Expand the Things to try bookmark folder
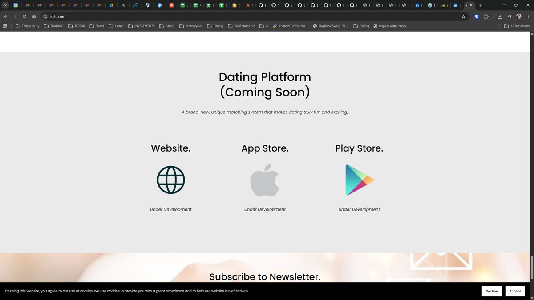 28,26
